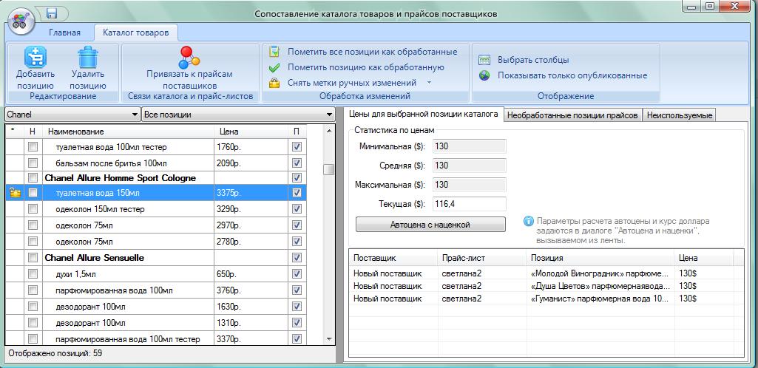Switch to the Главная ribbon tab
The width and height of the screenshot is (758, 368).
click(64, 33)
